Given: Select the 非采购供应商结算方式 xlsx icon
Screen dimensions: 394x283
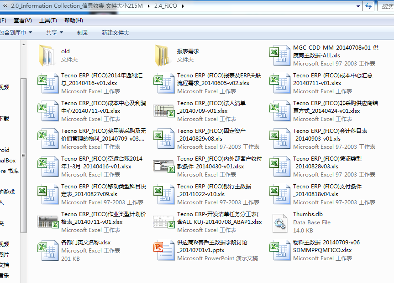Looking at the screenshot, I should pos(280,111).
